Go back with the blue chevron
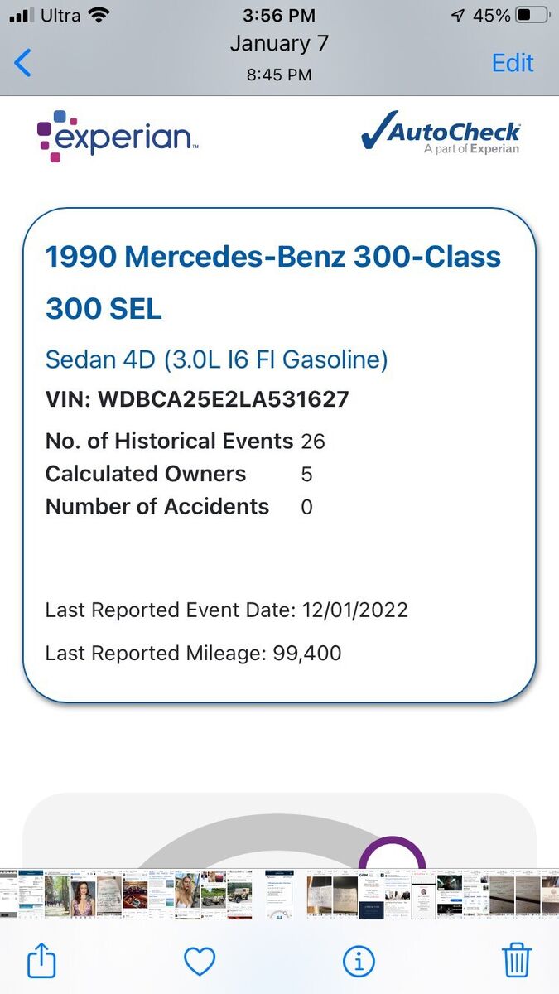Screen dimensions: 559x994 click(x=23, y=63)
